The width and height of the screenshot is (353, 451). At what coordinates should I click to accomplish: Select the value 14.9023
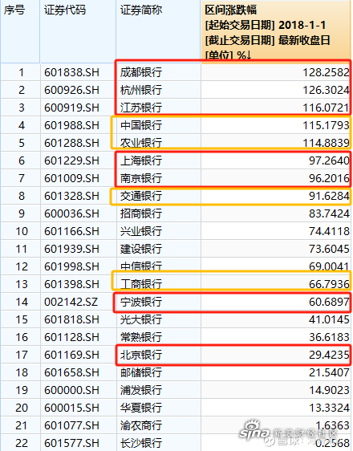pos(330,390)
